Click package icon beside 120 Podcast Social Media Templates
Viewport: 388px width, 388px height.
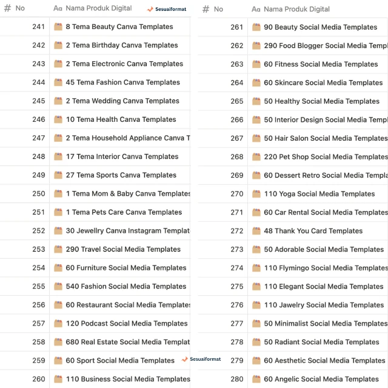(x=58, y=324)
